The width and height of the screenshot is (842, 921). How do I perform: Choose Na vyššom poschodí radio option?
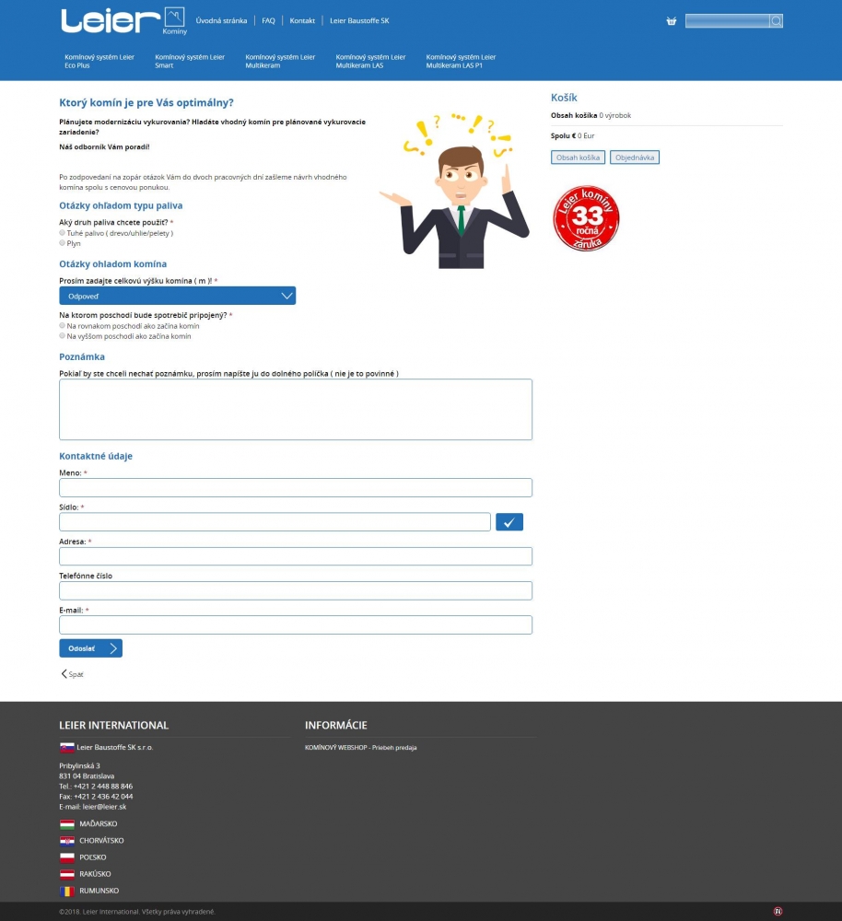click(x=63, y=335)
